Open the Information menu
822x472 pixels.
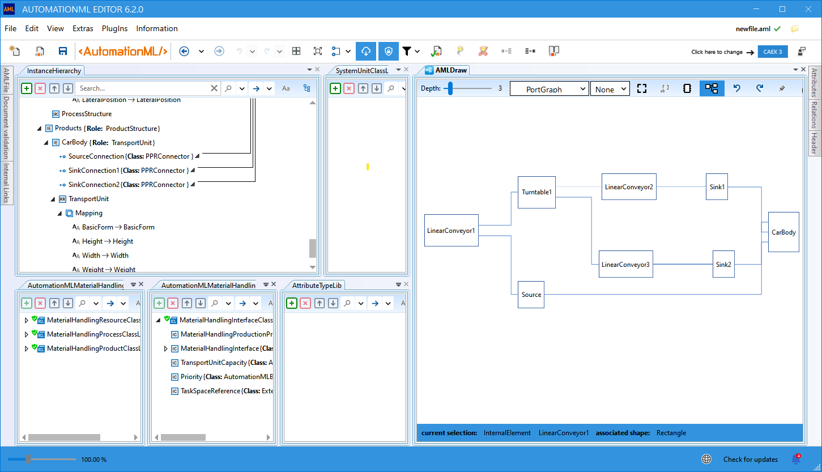(x=157, y=28)
